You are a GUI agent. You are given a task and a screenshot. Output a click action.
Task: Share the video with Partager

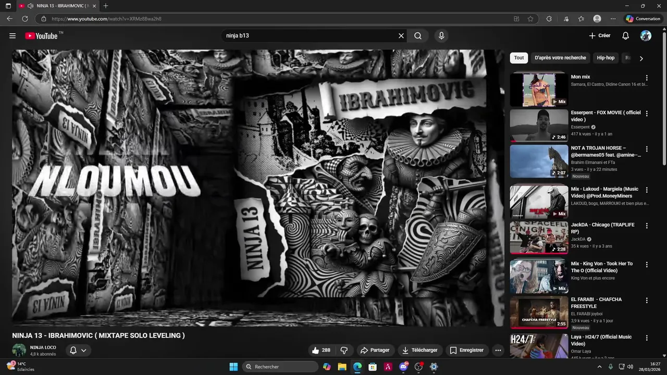click(x=375, y=351)
